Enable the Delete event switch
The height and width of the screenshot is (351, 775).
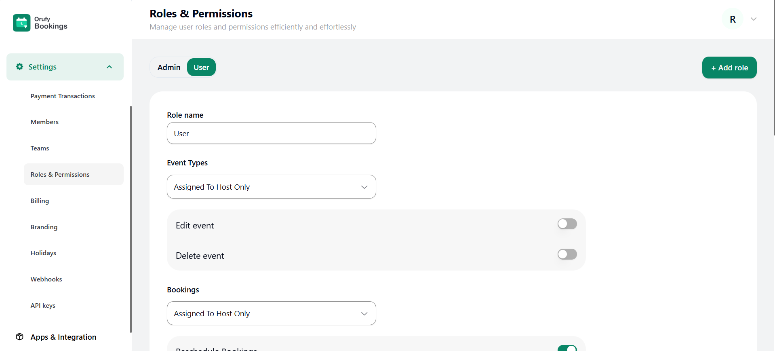point(567,254)
